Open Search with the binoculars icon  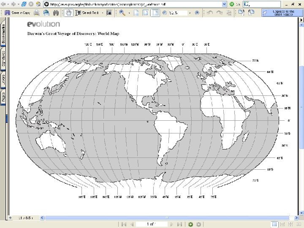pos(56,13)
